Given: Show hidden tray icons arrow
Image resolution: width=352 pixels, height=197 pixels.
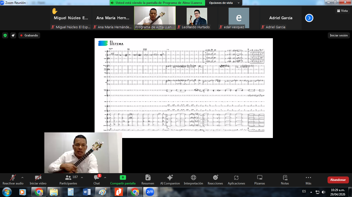Looking at the screenshot, I should (x=311, y=192).
